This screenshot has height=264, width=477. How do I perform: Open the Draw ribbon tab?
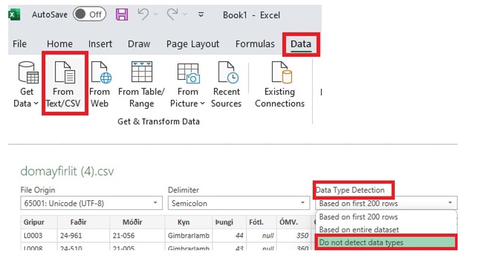[139, 44]
